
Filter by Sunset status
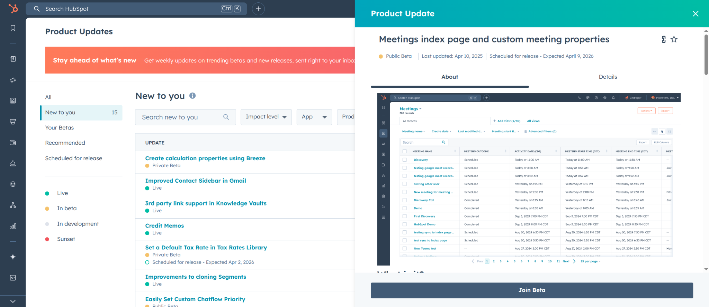pyautogui.click(x=66, y=239)
